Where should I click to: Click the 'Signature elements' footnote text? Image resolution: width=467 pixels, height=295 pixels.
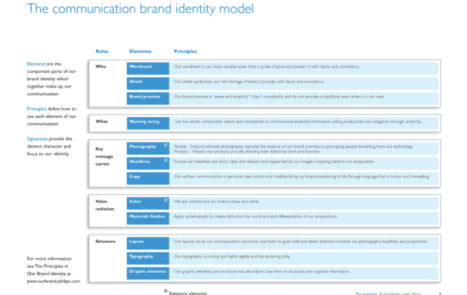pos(188,293)
